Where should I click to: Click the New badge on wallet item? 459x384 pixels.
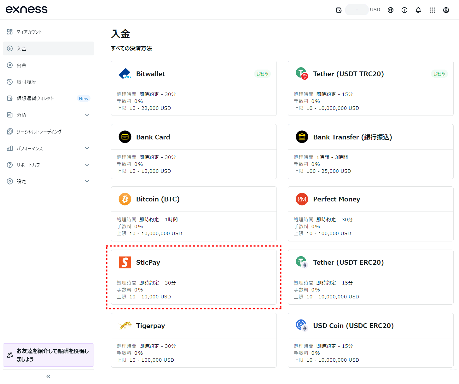point(84,99)
